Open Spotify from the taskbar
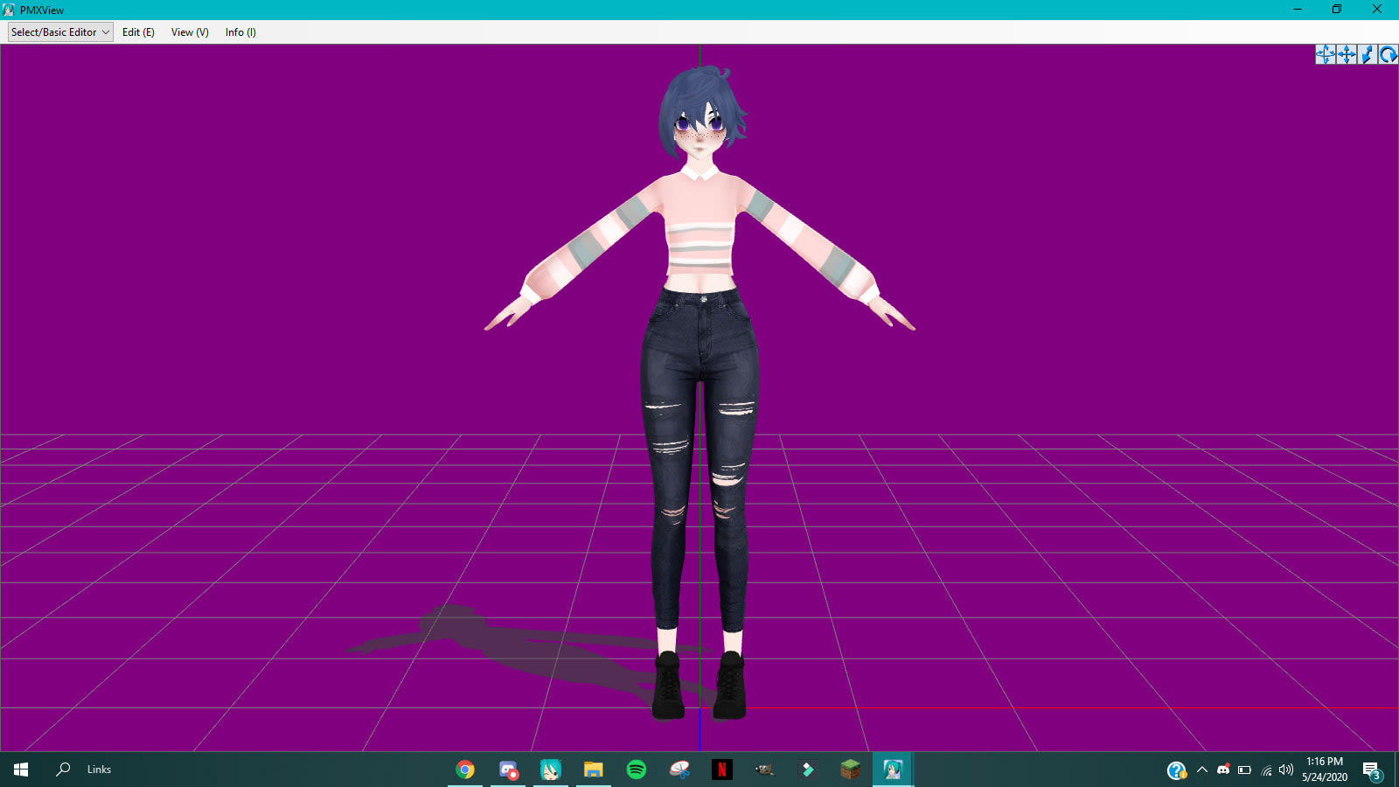This screenshot has height=787, width=1399. (637, 770)
